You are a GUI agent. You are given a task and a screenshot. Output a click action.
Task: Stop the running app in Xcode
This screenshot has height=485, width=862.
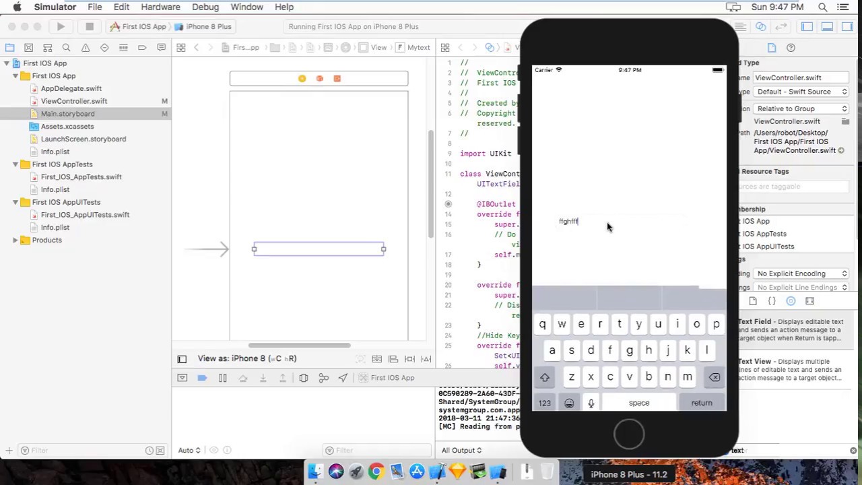click(89, 26)
